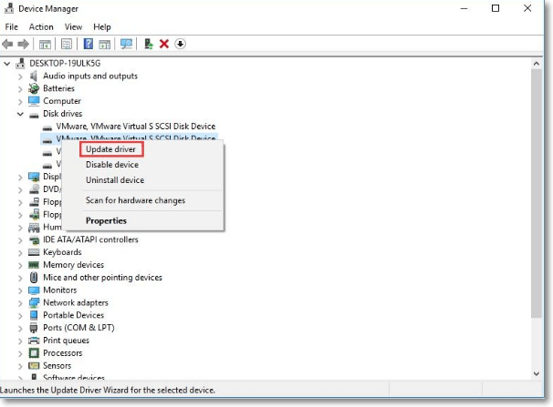Click the Keyboards category icon
The image size is (553, 407).
point(34,252)
